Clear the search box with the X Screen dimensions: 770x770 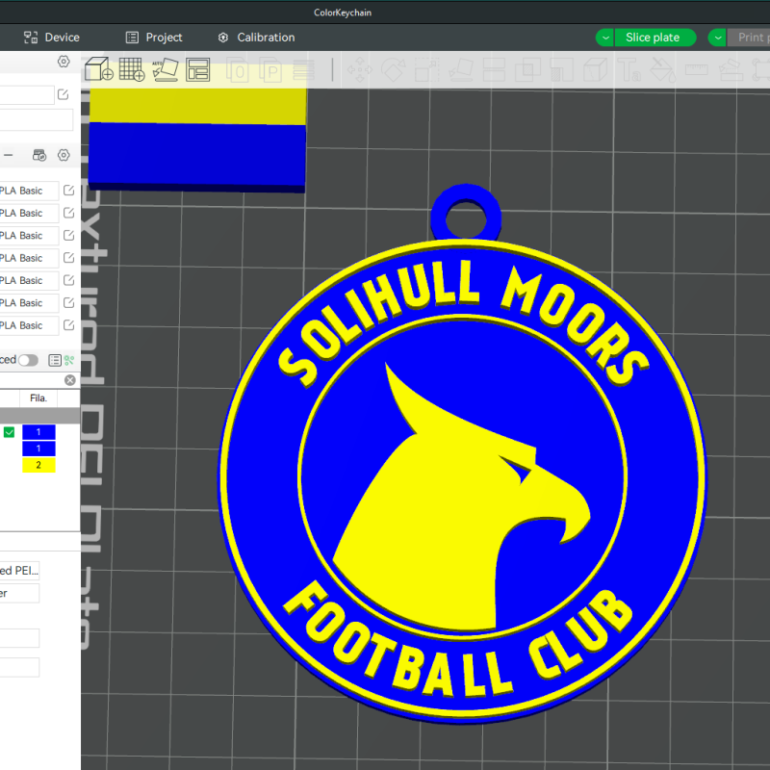(70, 380)
